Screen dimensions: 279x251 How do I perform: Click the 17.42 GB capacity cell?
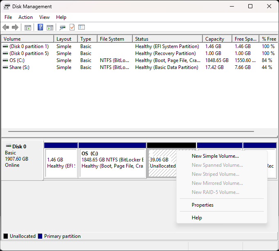click(214, 67)
